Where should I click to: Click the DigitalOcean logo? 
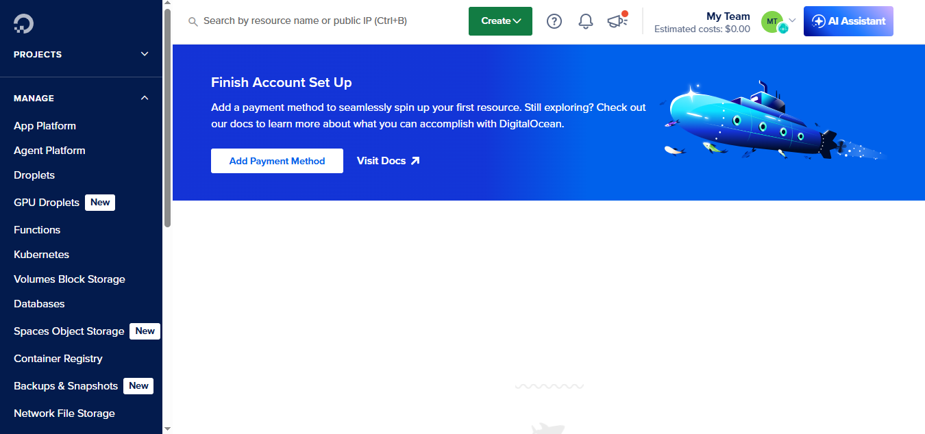[23, 24]
